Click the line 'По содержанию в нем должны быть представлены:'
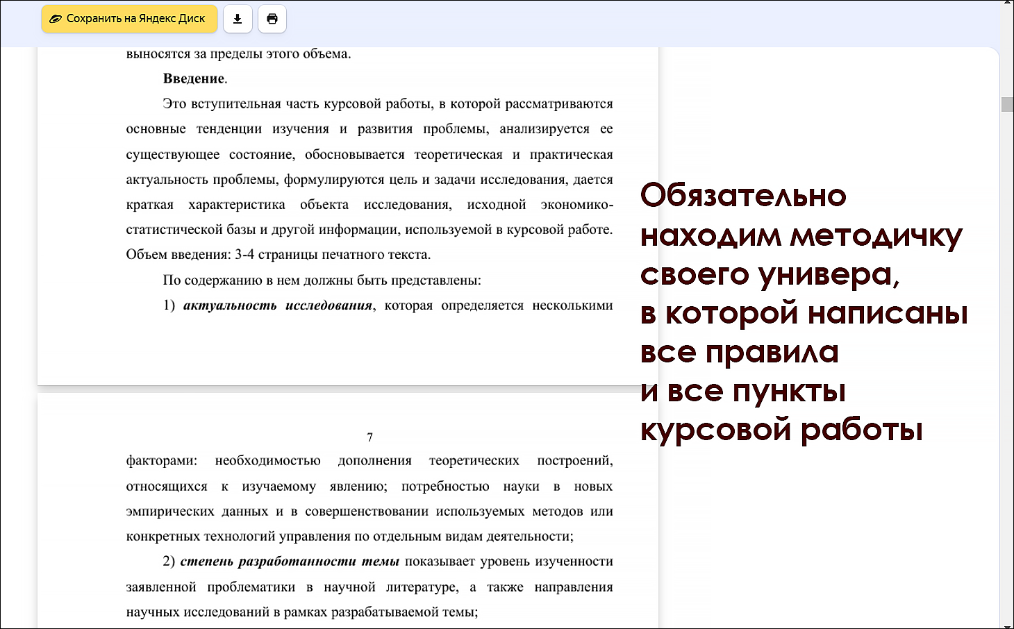Image resolution: width=1014 pixels, height=629 pixels. coord(322,280)
